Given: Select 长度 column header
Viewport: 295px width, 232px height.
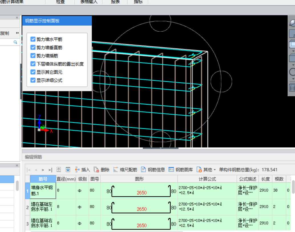Looking at the screenshot, I should [x=265, y=179].
